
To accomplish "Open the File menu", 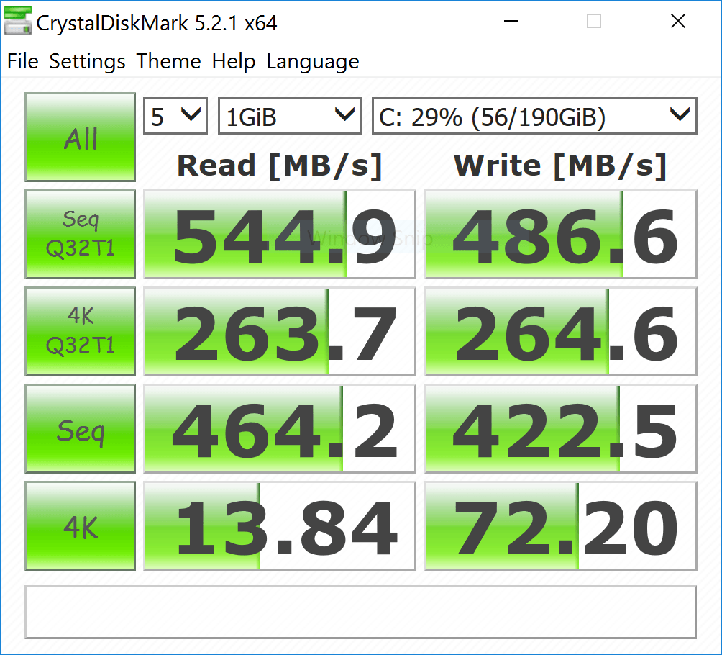I will [x=22, y=61].
